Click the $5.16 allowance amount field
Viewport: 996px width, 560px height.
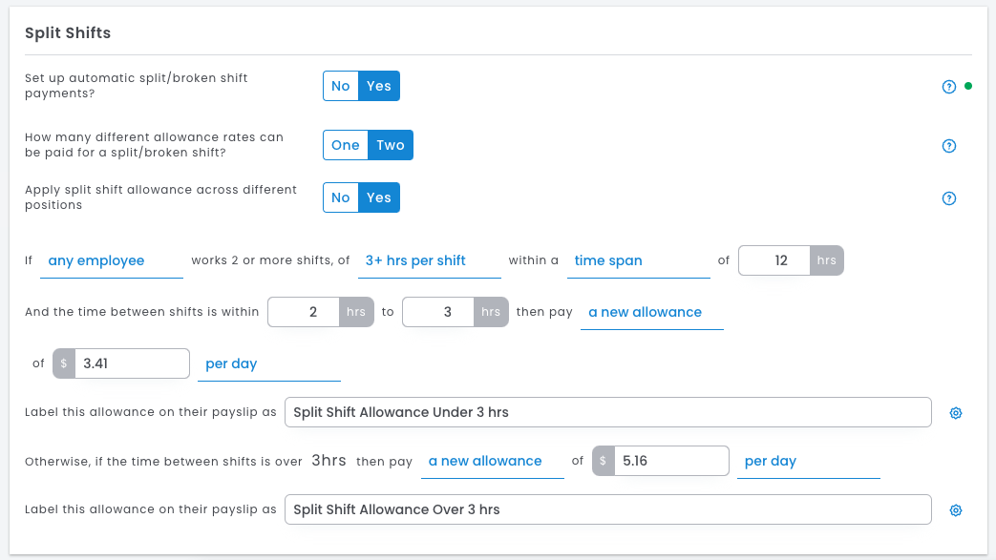(670, 461)
